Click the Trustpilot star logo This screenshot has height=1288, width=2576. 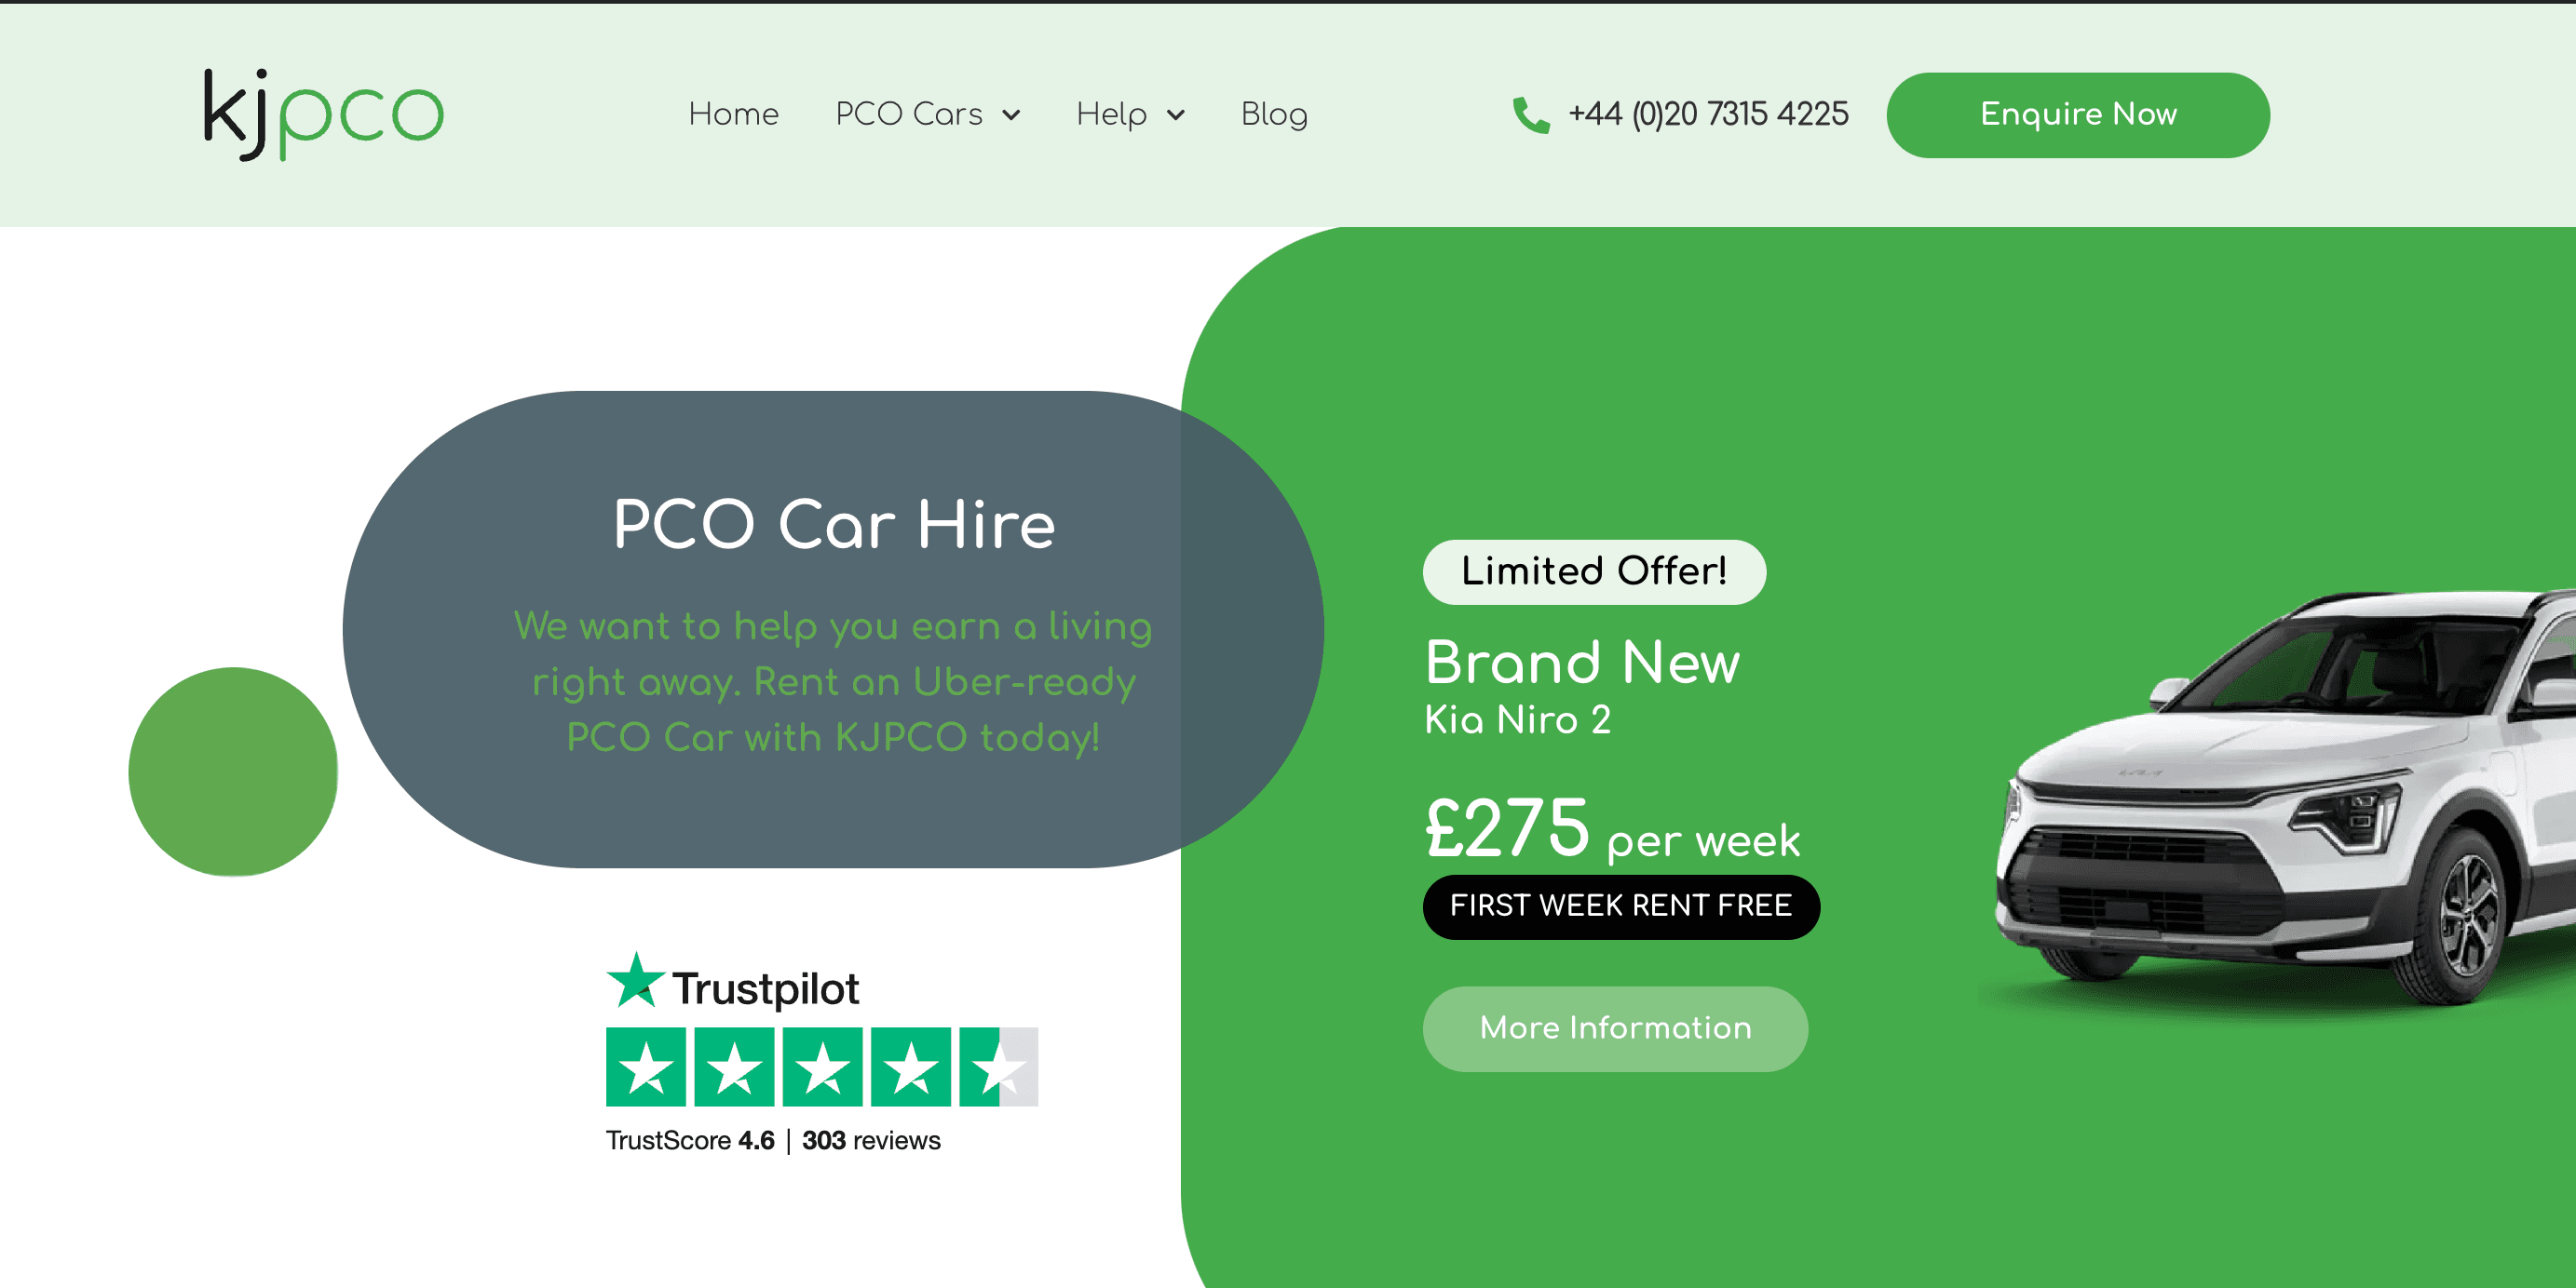(x=635, y=980)
